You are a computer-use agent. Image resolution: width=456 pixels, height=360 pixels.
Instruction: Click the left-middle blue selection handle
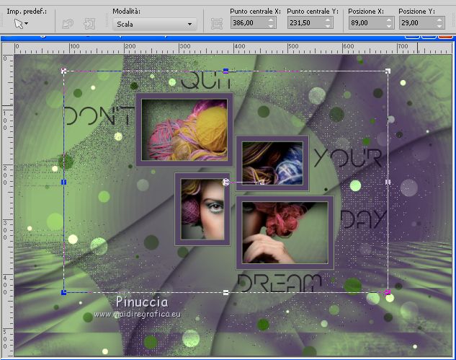[x=63, y=182]
